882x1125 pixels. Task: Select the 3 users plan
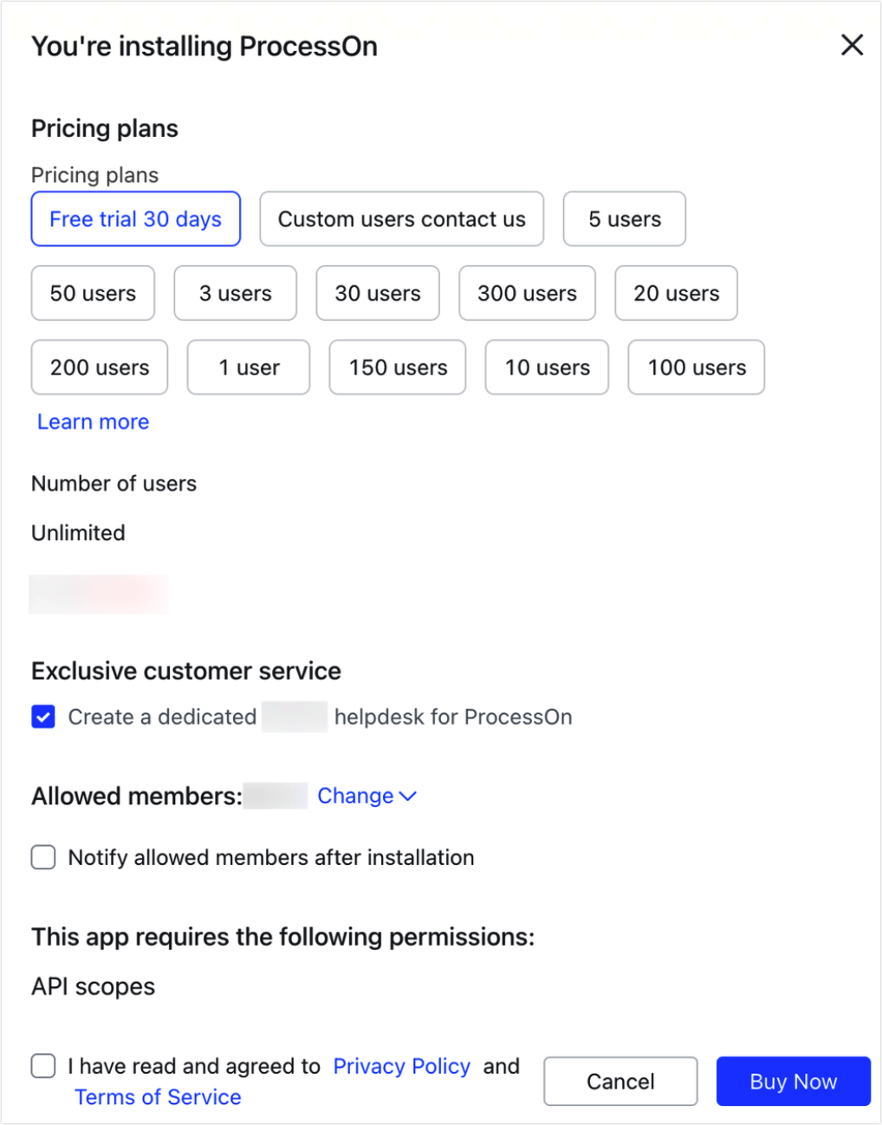click(x=235, y=293)
